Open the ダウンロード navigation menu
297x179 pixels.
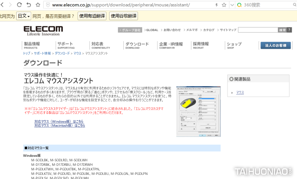pos(137,45)
